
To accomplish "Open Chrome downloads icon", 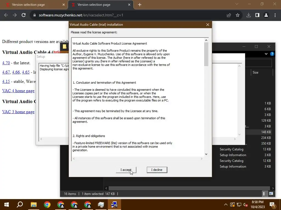I will click(249, 15).
